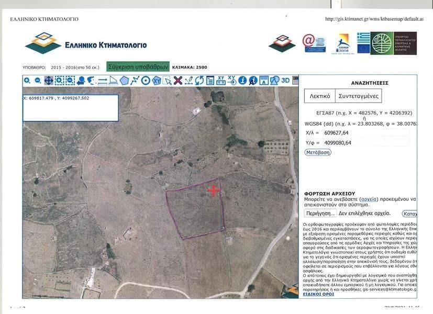This screenshot has width=433, height=314.
Task: Select the arrow pointer selection tool
Action: coord(167,81)
